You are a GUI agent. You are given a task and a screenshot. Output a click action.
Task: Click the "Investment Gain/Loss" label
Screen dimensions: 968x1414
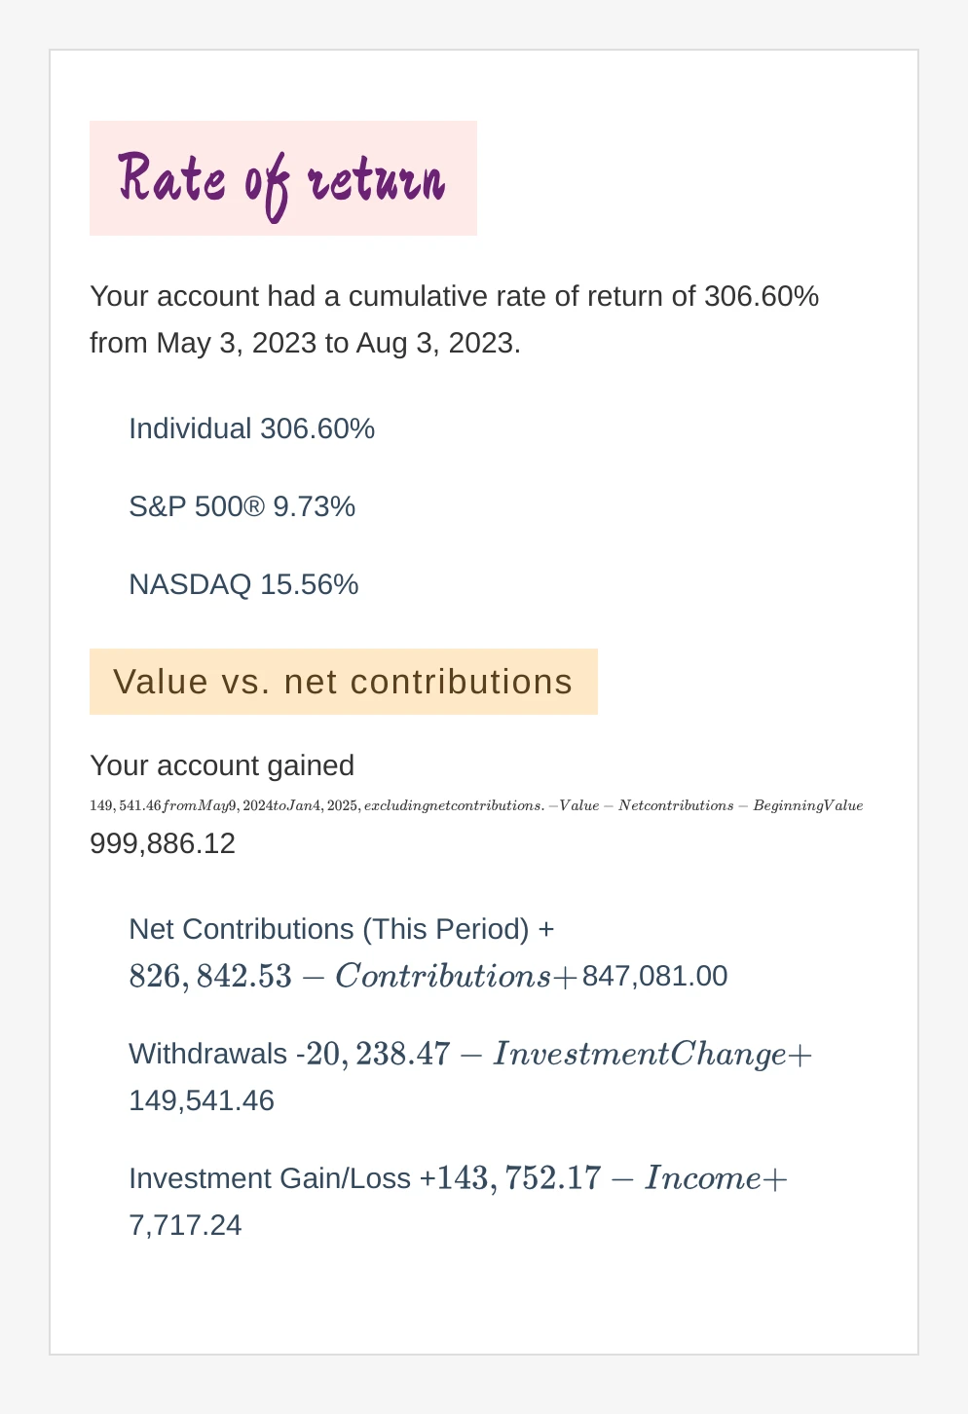[x=270, y=1178]
